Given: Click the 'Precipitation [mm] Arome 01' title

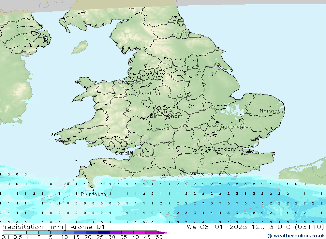Looking at the screenshot, I should click(52, 227).
